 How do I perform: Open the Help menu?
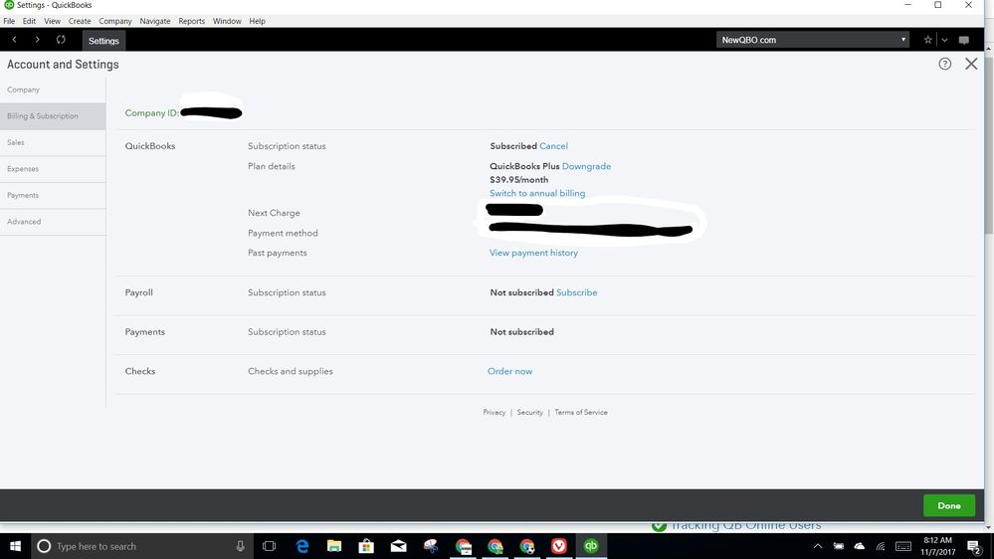(257, 21)
